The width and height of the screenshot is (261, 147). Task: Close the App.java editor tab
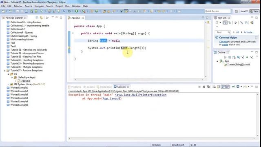point(83,18)
